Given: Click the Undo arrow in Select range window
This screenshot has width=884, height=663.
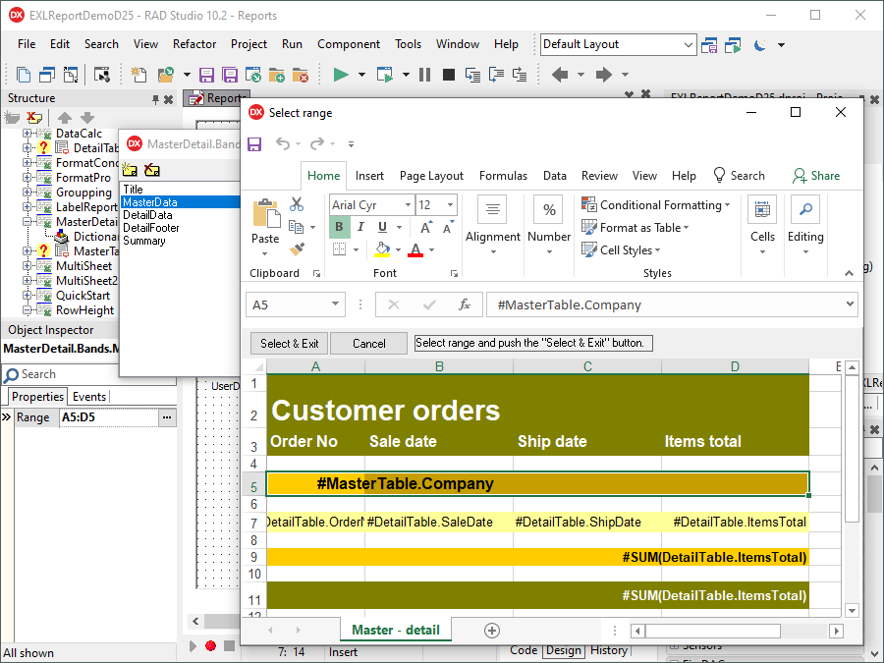Looking at the screenshot, I should tap(283, 143).
